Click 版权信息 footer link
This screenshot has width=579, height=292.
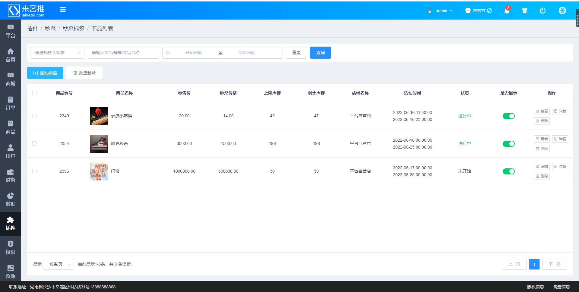tap(535, 287)
